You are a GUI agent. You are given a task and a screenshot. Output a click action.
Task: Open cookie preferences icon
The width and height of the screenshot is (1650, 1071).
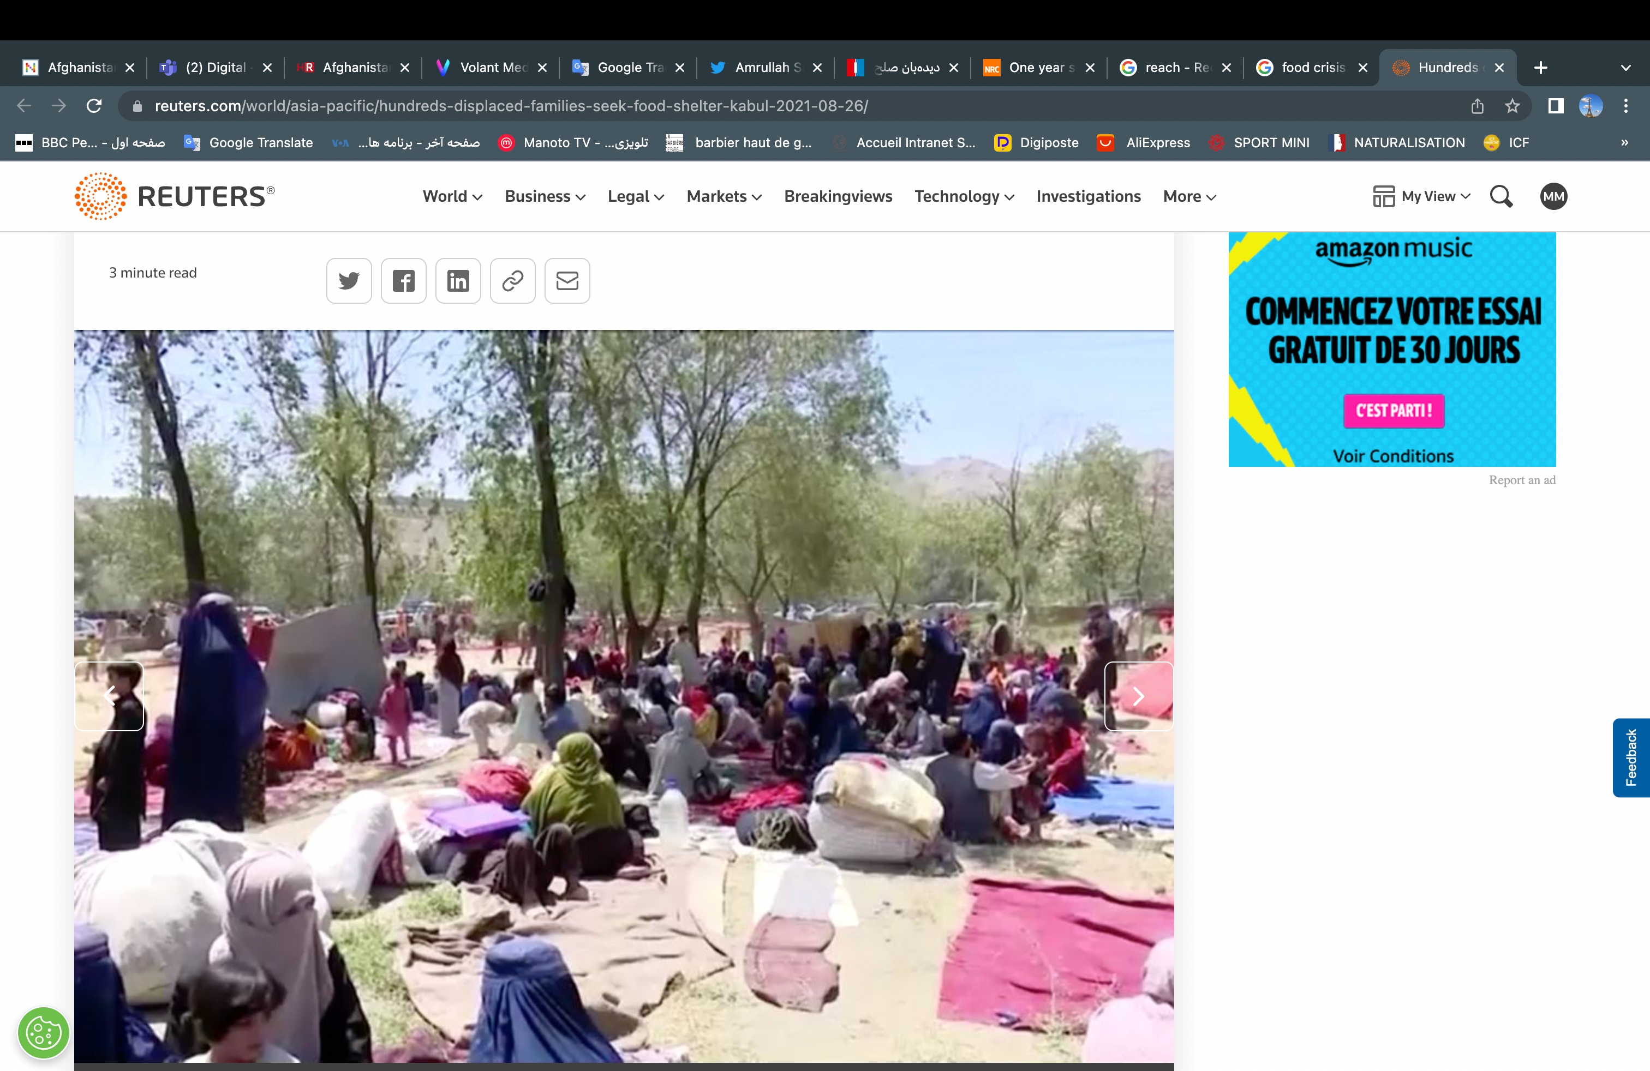click(43, 1033)
